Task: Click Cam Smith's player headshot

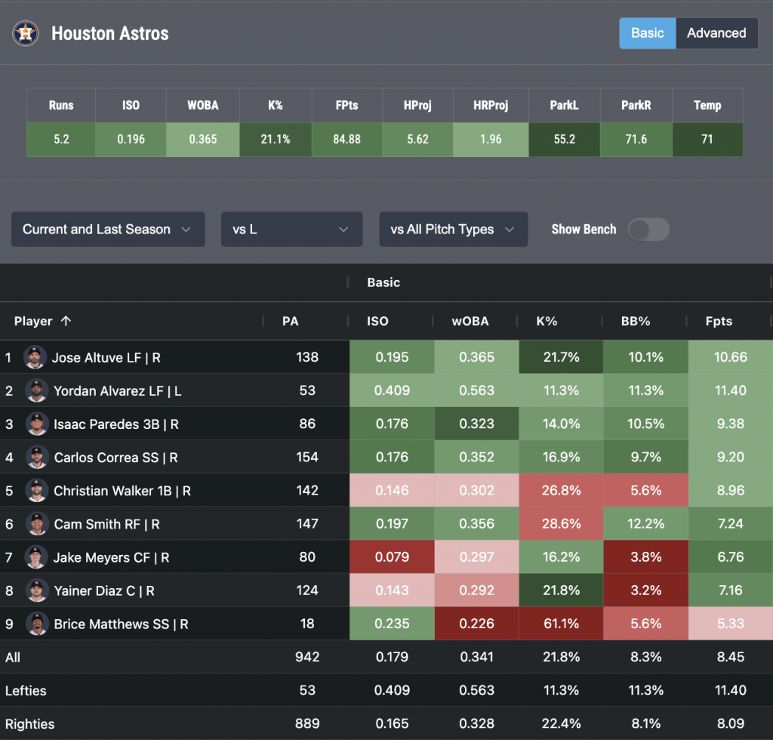Action: point(36,523)
